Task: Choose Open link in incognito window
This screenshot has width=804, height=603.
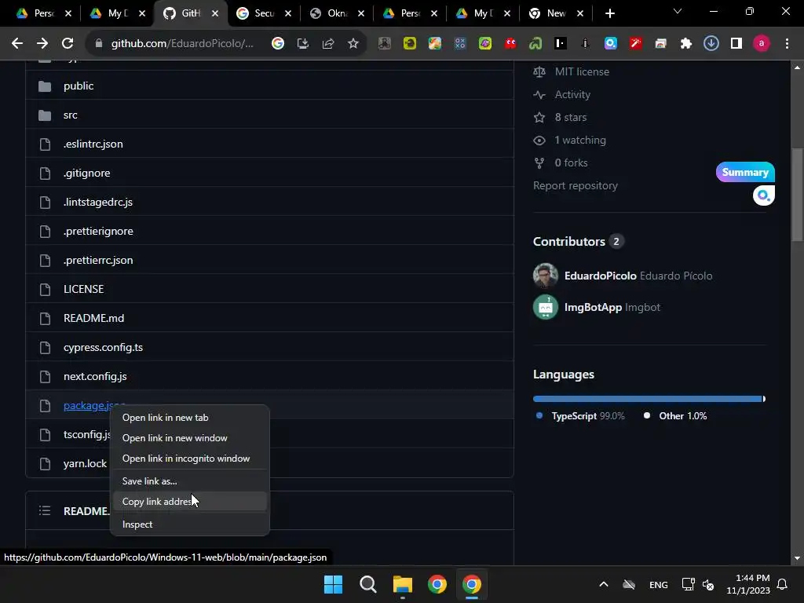Action: [x=190, y=459]
